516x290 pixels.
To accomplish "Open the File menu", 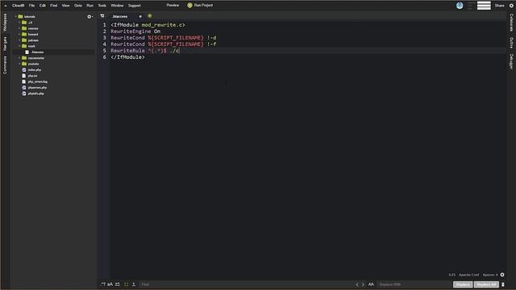I will pyautogui.click(x=31, y=6).
